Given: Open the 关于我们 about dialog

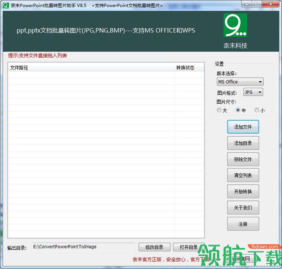Looking at the screenshot, I should tap(243, 208).
